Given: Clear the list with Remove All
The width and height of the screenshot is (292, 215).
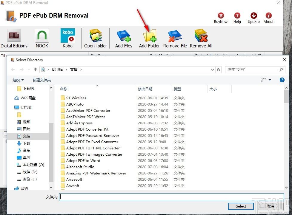Looking at the screenshot, I should coord(201,38).
